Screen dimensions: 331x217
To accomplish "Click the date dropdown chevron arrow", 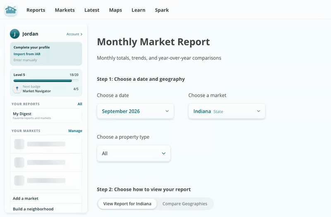I will (x=167, y=111).
